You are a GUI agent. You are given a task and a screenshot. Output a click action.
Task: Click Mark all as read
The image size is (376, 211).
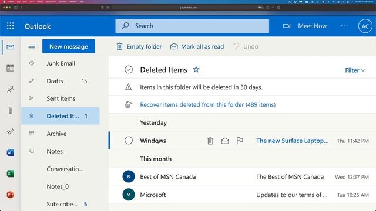coord(197,46)
